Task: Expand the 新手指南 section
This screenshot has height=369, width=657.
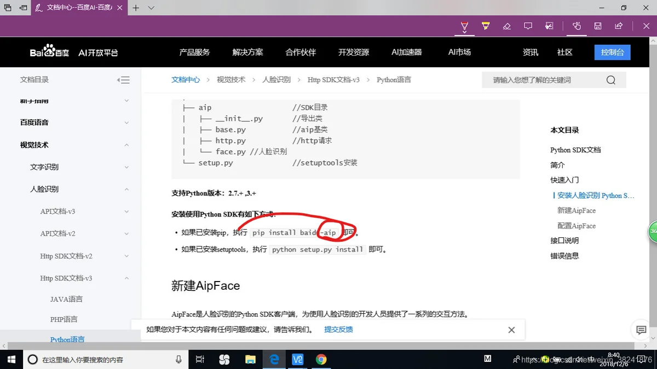Action: (126, 101)
